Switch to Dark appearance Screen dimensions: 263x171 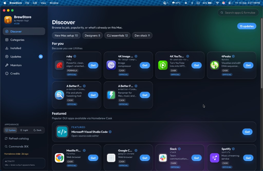(x=37, y=130)
